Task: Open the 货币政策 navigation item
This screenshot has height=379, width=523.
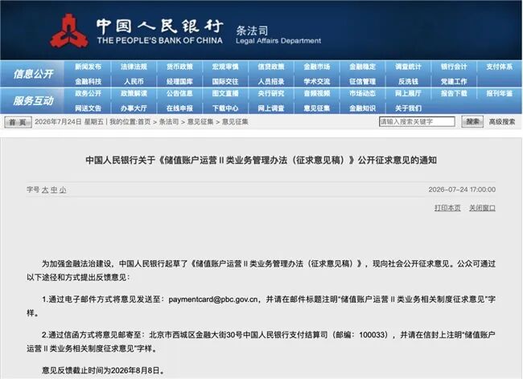Action: (x=179, y=67)
